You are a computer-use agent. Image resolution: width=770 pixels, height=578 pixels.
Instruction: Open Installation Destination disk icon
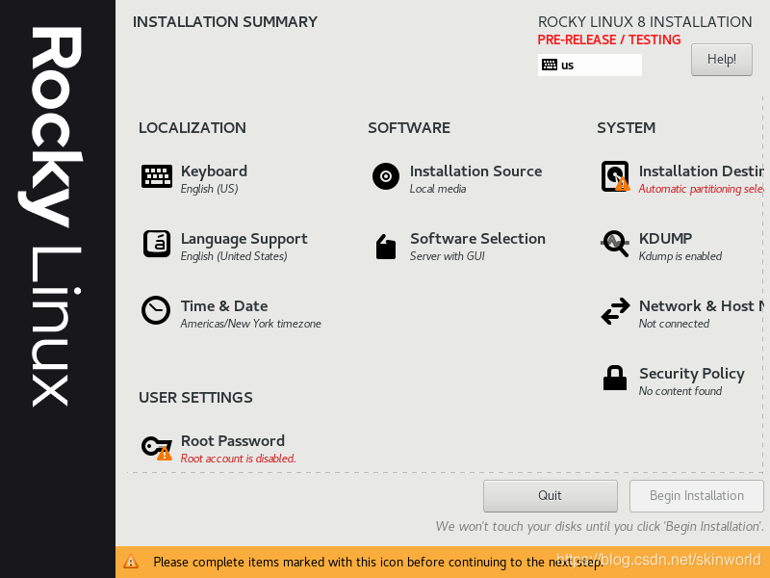[615, 176]
